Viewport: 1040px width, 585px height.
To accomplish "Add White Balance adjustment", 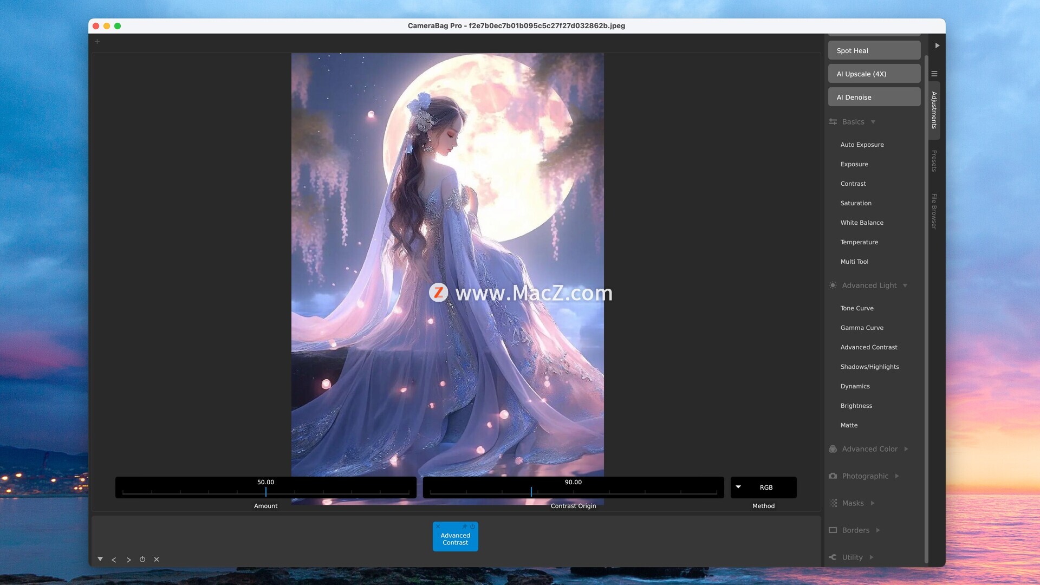I will pyautogui.click(x=862, y=223).
